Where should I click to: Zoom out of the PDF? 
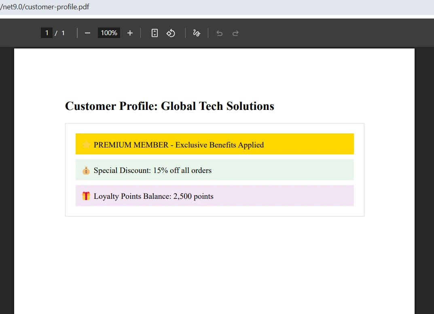pos(87,33)
